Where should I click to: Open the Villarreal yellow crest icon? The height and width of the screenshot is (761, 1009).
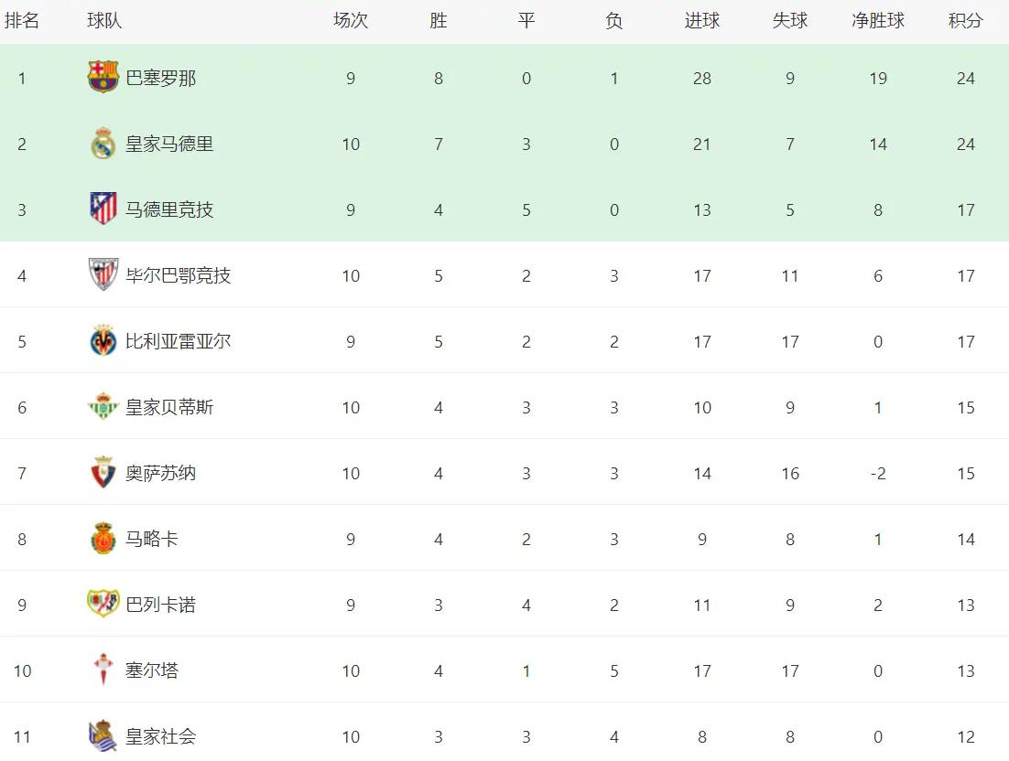[x=103, y=340]
